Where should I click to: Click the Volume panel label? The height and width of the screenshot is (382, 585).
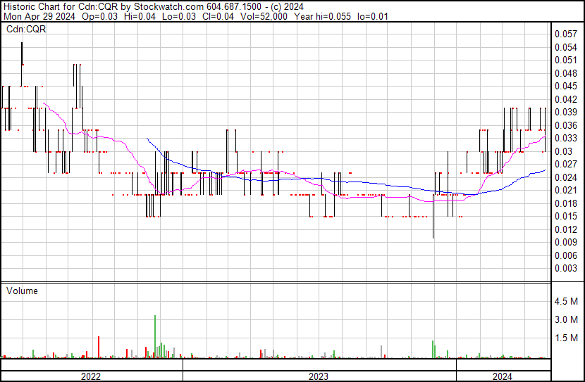click(x=21, y=291)
